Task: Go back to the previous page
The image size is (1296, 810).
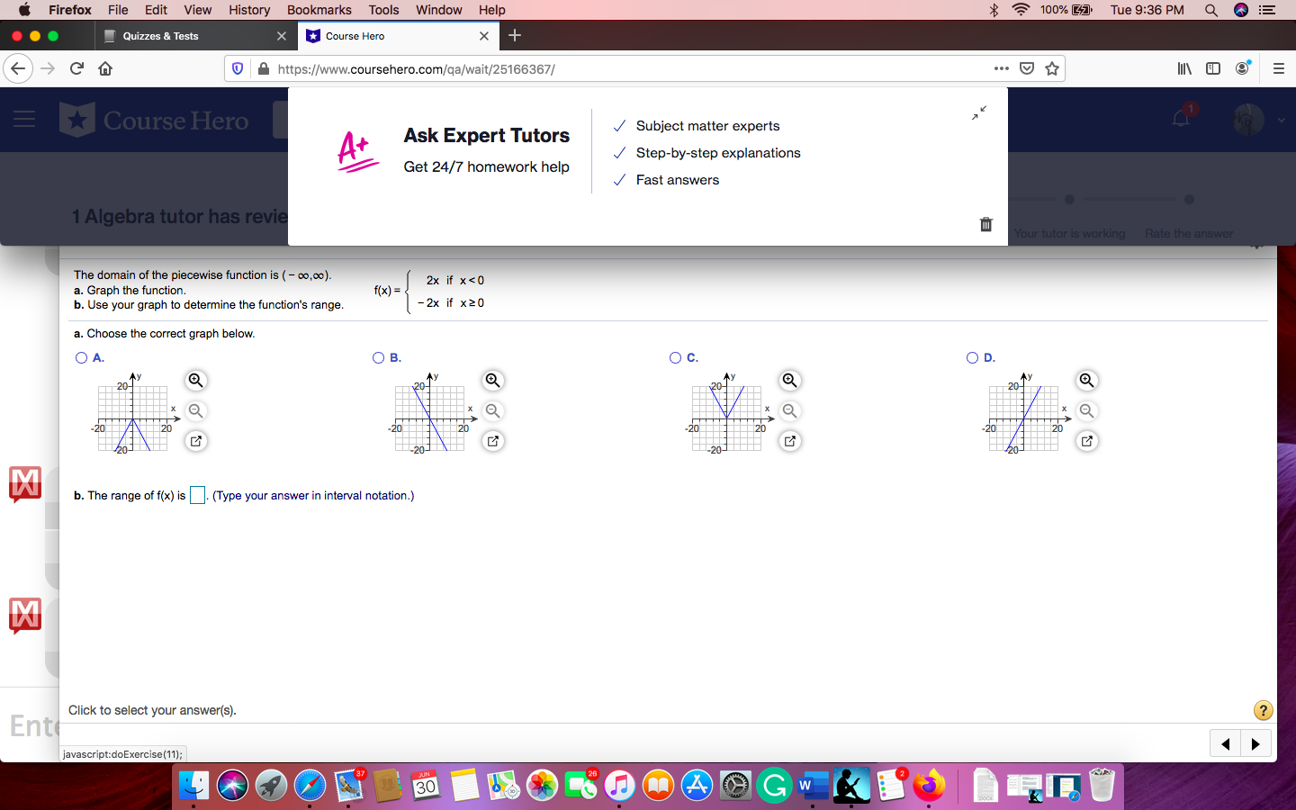Action: 18,68
